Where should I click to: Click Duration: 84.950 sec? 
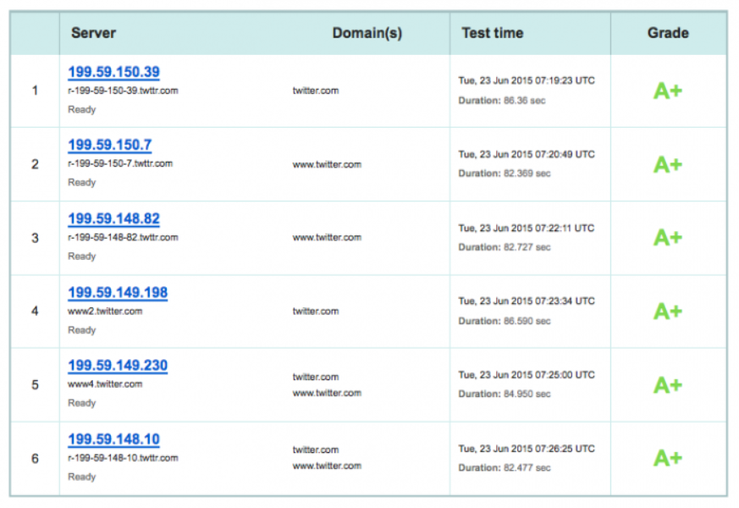pos(505,394)
